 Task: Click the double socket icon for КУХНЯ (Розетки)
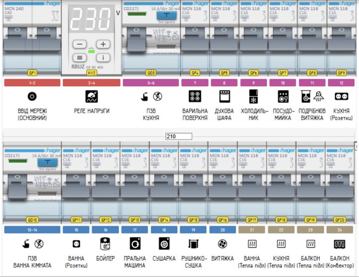(x=341, y=97)
